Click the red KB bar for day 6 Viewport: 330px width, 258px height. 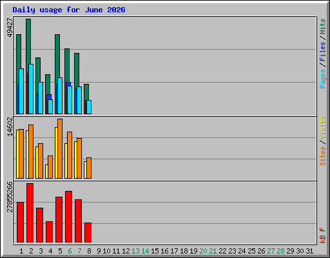pos(68,217)
